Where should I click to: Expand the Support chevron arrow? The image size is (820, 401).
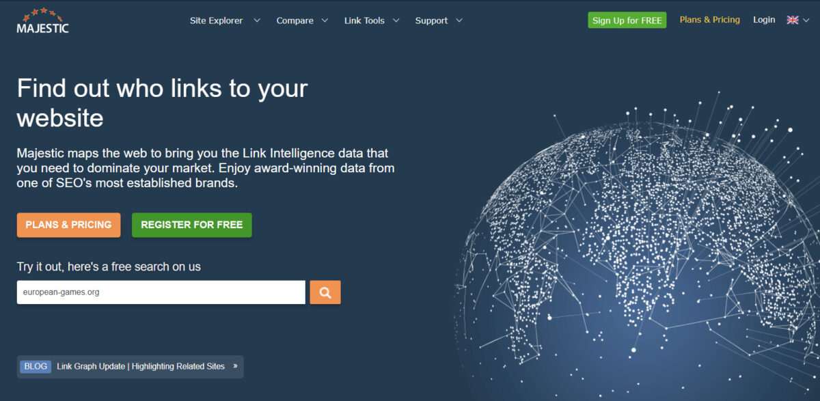point(459,20)
